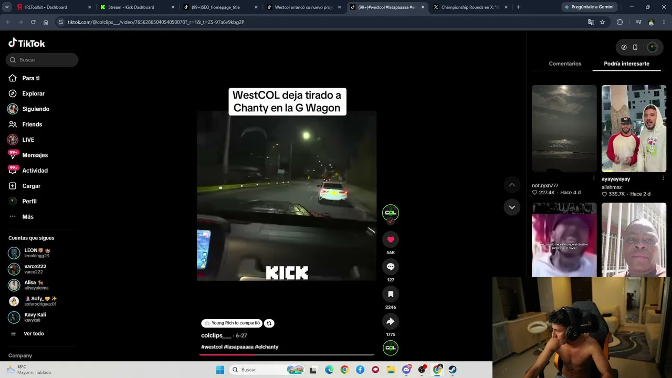Switch to JSEO_homepage_title browser tab

pos(220,7)
